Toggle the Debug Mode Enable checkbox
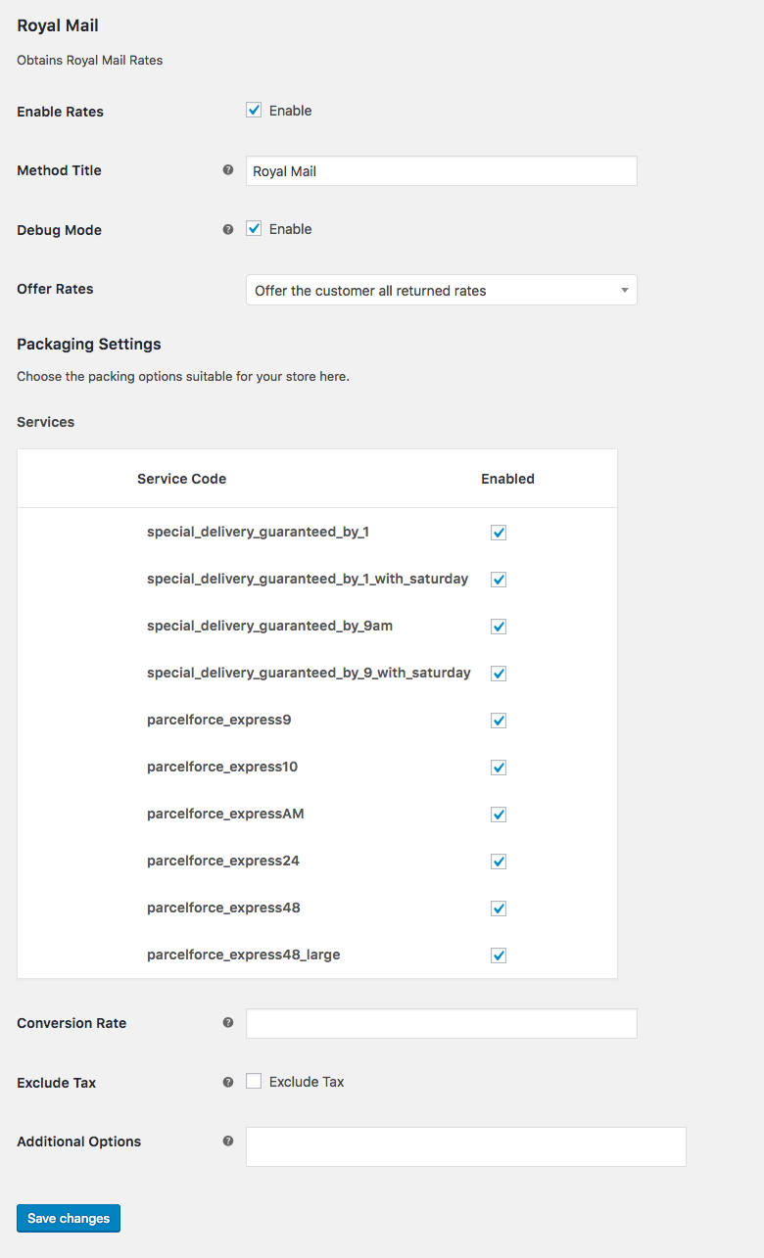The image size is (764, 1258). click(254, 229)
